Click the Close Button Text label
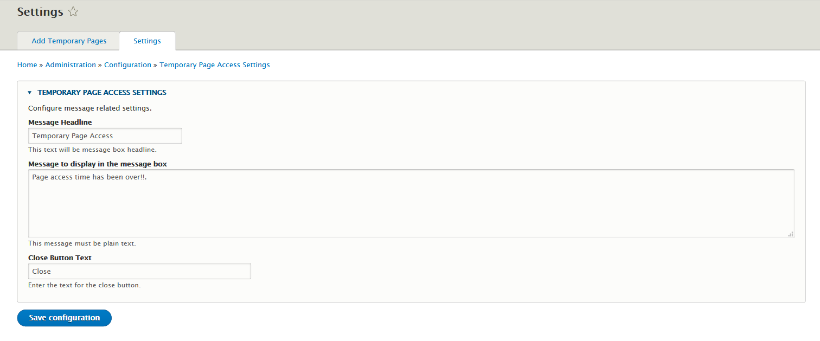 pyautogui.click(x=60, y=258)
